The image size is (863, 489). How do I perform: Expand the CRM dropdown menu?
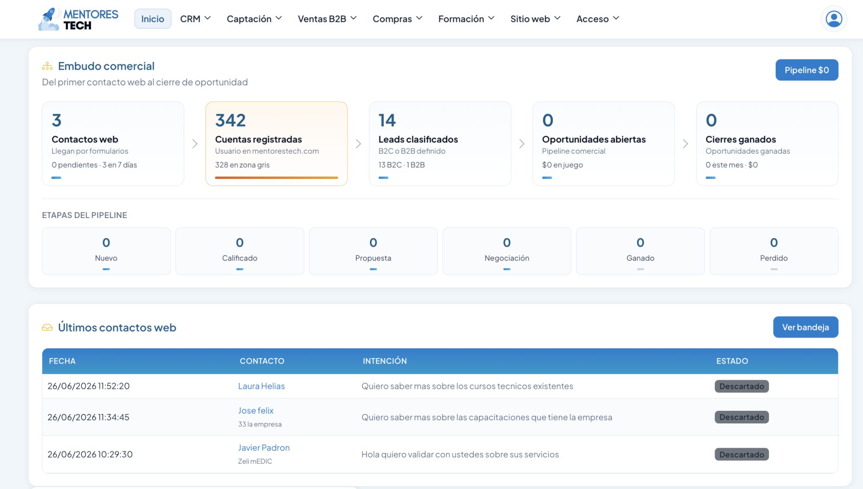click(x=196, y=19)
